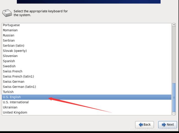Choose Portuguese at list top
This screenshot has width=179, height=133.
87,25
